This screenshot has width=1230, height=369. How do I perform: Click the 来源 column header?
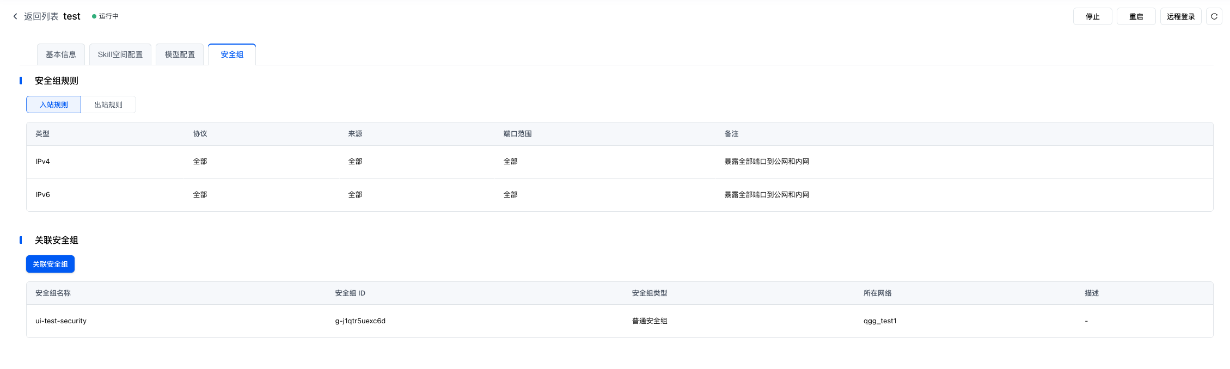click(x=355, y=134)
